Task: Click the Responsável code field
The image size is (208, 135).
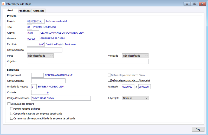Action: click(x=37, y=75)
